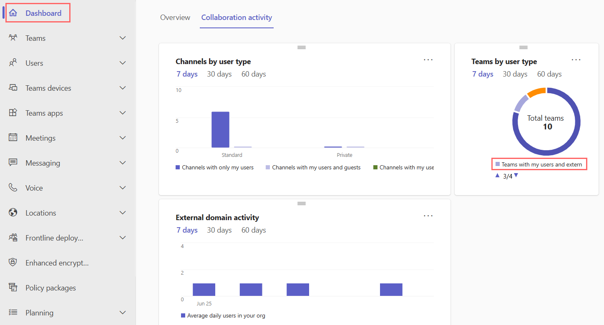Click the Teams icon in the sidebar
This screenshot has width=604, height=325.
(13, 38)
